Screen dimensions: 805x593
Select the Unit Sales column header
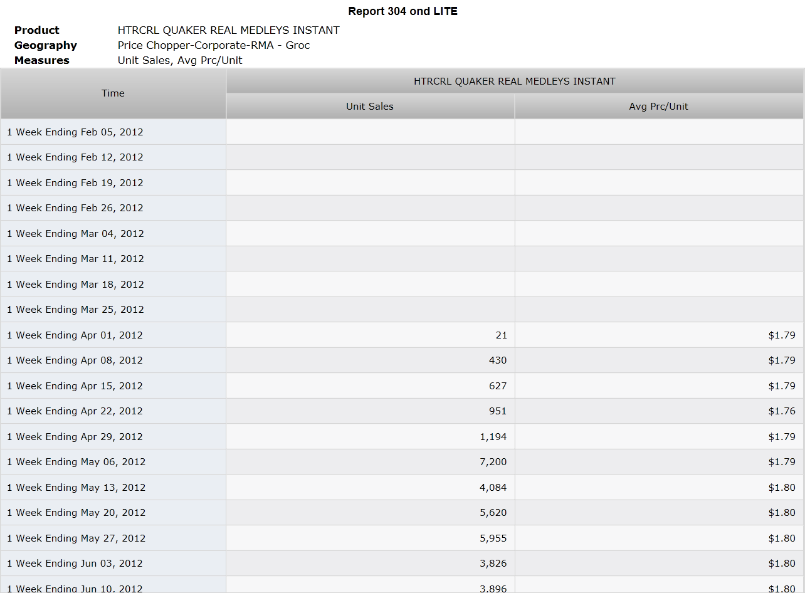[370, 107]
